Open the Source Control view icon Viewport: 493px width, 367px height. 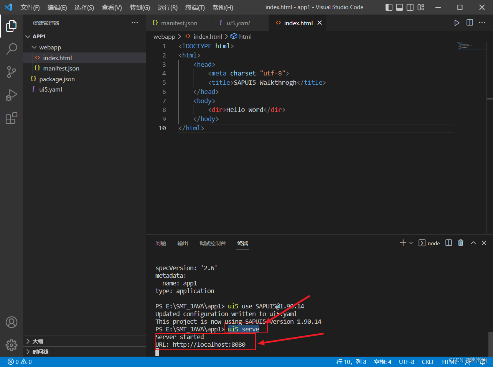click(x=12, y=72)
